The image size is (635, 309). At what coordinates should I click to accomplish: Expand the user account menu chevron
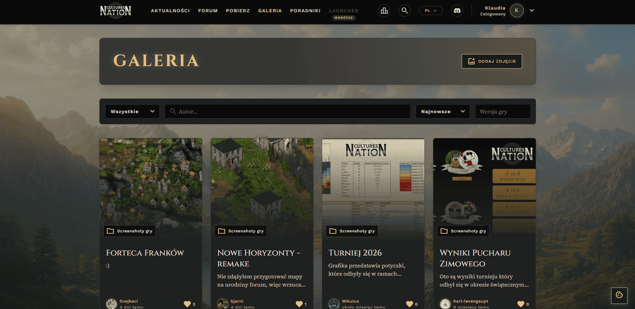532,11
